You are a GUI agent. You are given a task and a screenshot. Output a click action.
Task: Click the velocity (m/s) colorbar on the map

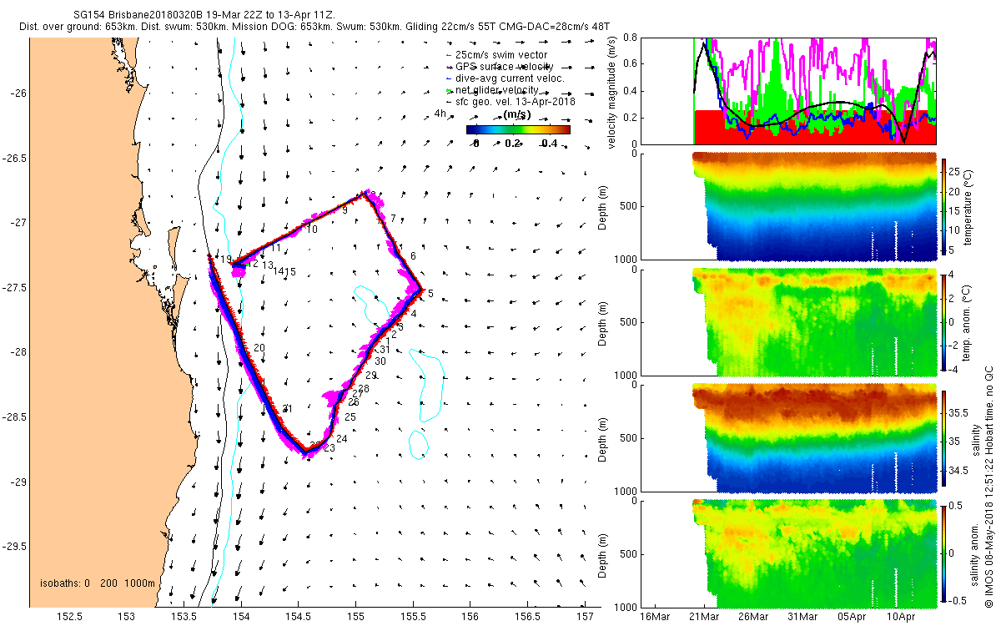coord(518,129)
